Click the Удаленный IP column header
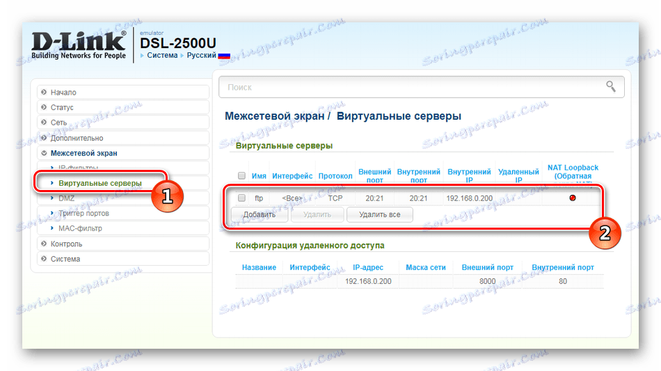The image size is (661, 371). 518,176
